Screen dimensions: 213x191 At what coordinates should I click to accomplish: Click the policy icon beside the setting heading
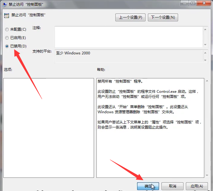pos(6,15)
